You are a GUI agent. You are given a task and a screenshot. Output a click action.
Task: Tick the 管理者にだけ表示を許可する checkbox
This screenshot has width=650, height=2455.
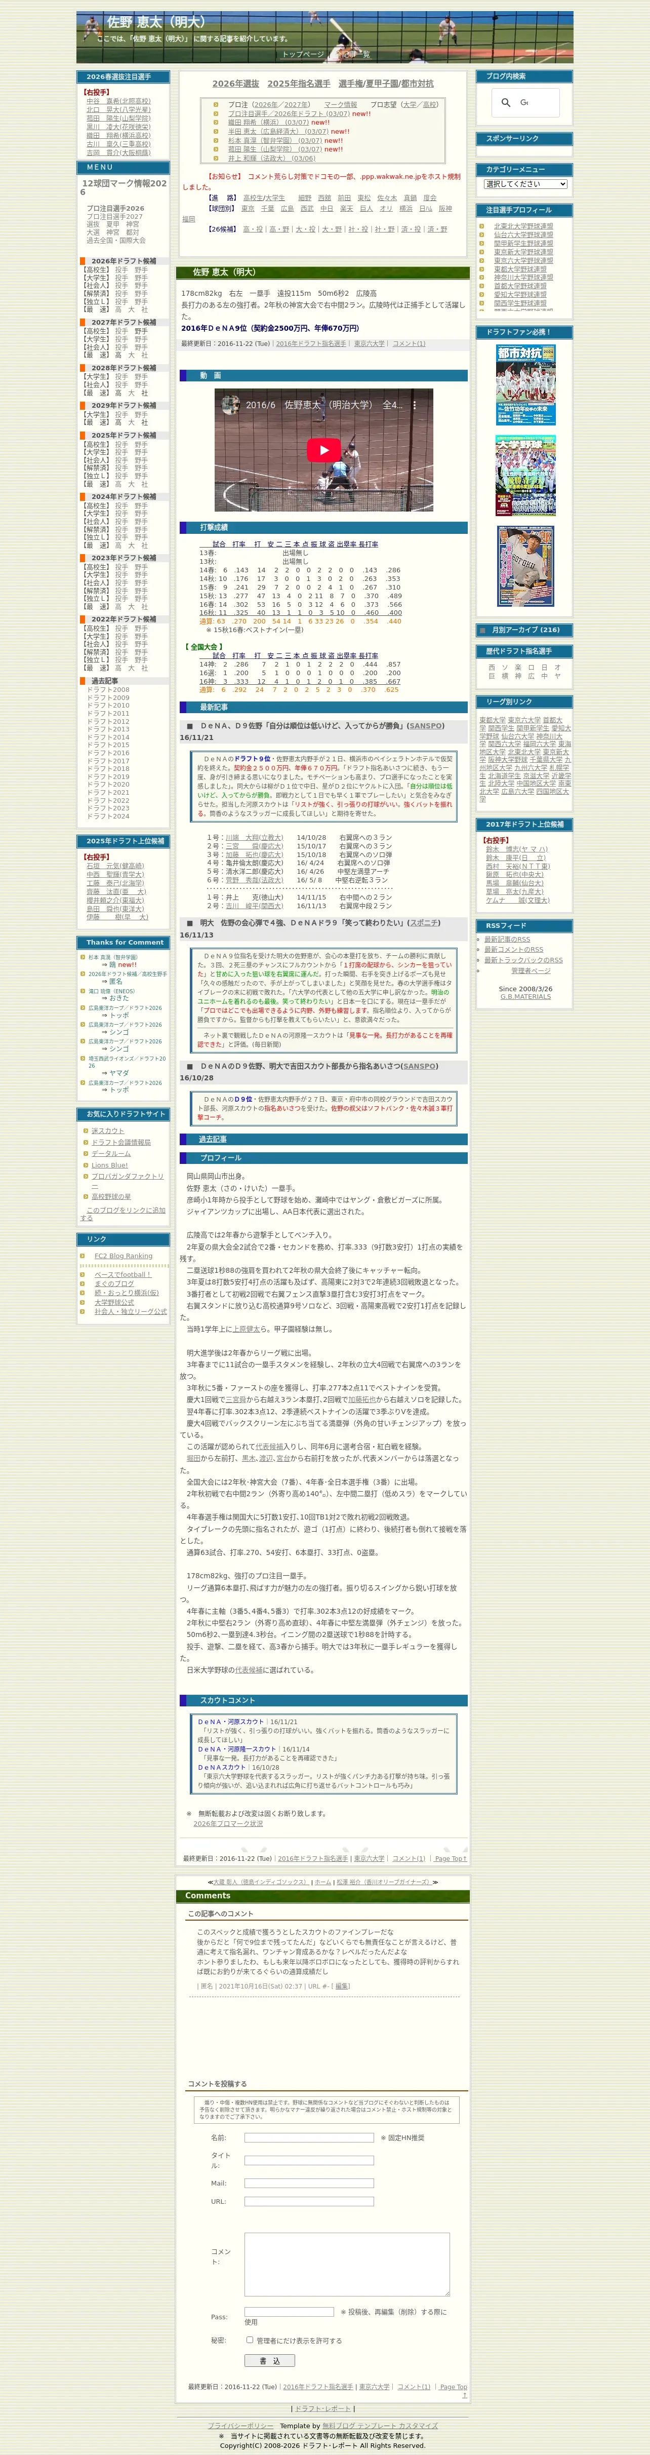pos(250,2339)
